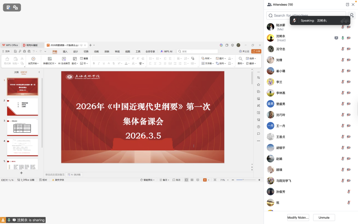Switch to the 动画 ribbon tab
Image resolution: width=358 pixels, height=224 pixels.
[x=96, y=51]
